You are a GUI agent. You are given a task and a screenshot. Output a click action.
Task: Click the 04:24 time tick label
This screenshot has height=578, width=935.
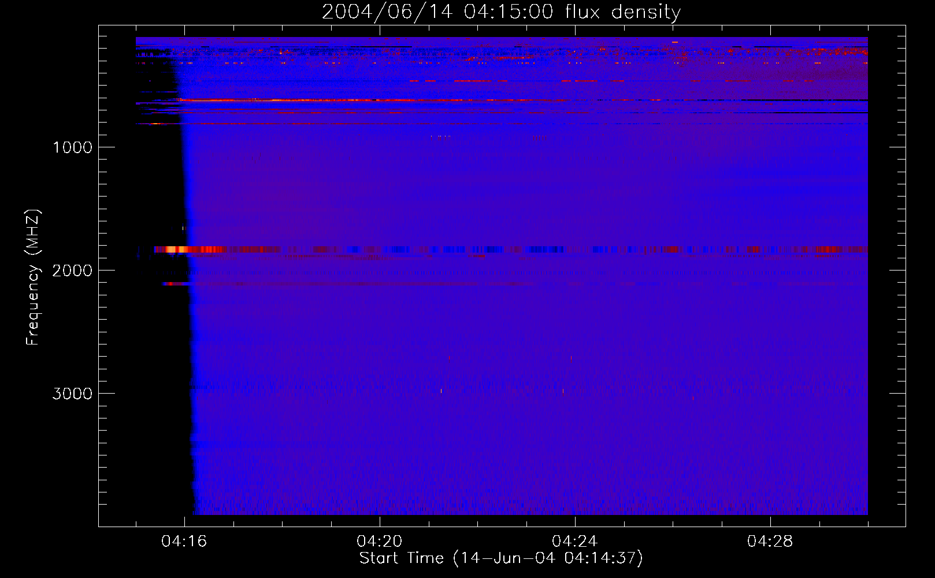point(575,542)
